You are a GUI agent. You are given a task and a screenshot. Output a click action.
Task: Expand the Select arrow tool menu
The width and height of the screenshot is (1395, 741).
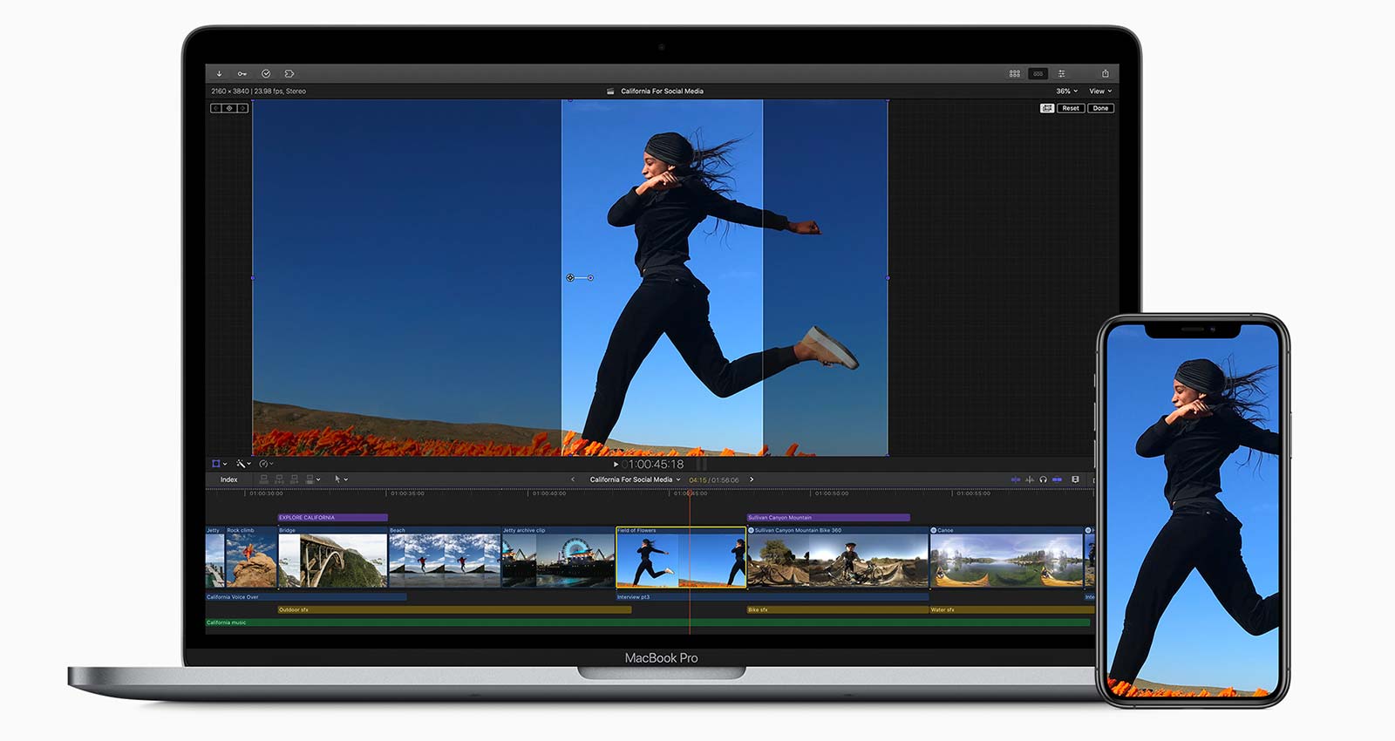pos(341,479)
